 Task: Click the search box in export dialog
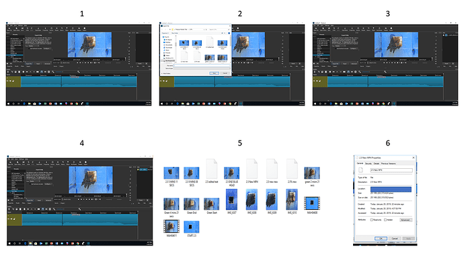coord(219,30)
